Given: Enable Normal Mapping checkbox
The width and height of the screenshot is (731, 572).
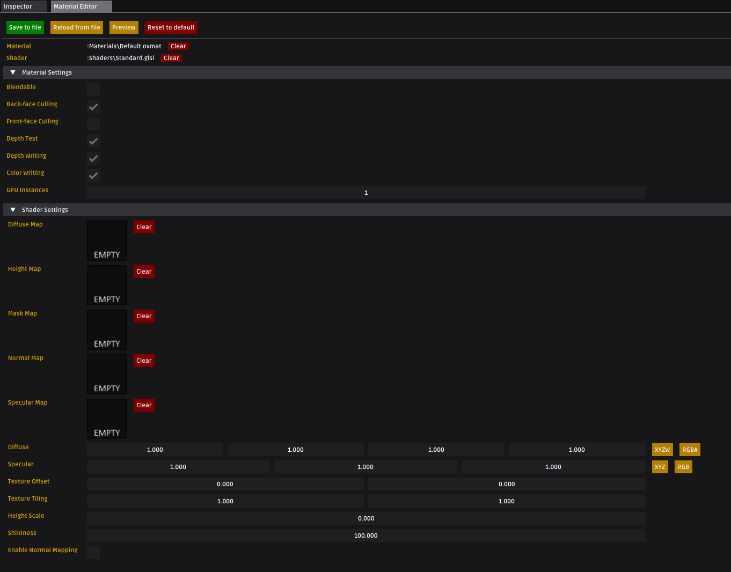Looking at the screenshot, I should (93, 553).
